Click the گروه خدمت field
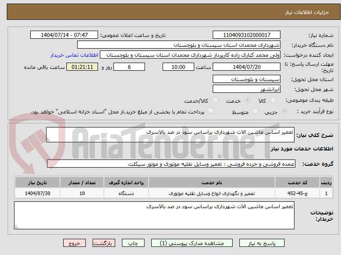The width and height of the screenshot is (341, 255). coord(171,164)
